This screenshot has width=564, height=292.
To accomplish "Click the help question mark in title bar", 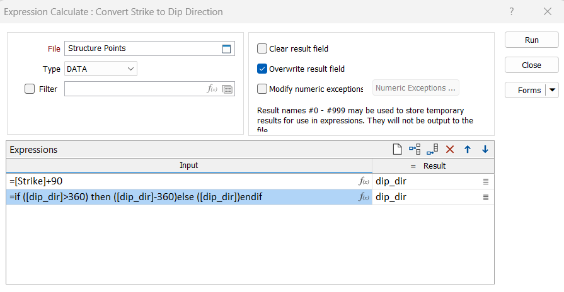I will point(512,11).
